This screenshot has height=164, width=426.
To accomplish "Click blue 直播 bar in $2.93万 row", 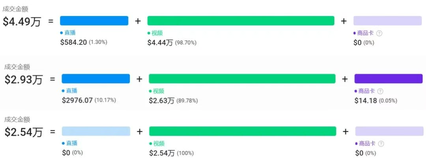I will [95, 79].
